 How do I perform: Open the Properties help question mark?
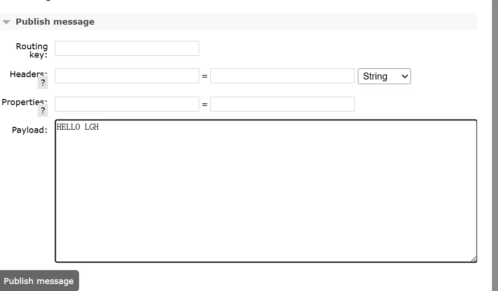[43, 111]
